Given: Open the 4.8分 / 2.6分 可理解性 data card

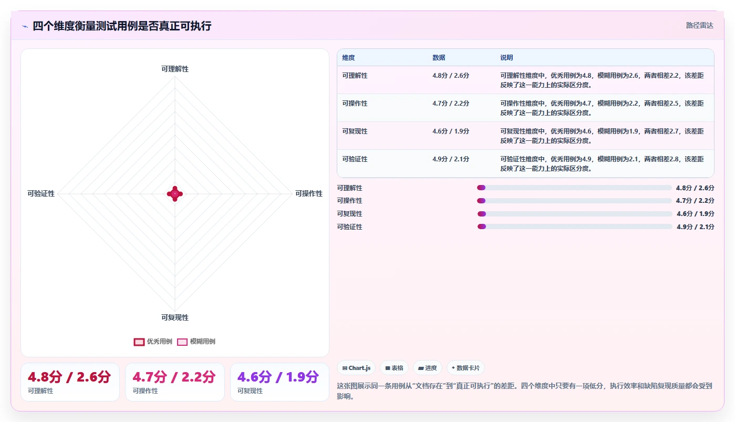Looking at the screenshot, I should [70, 382].
